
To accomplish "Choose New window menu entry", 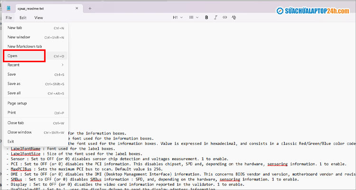I will coord(36,37).
